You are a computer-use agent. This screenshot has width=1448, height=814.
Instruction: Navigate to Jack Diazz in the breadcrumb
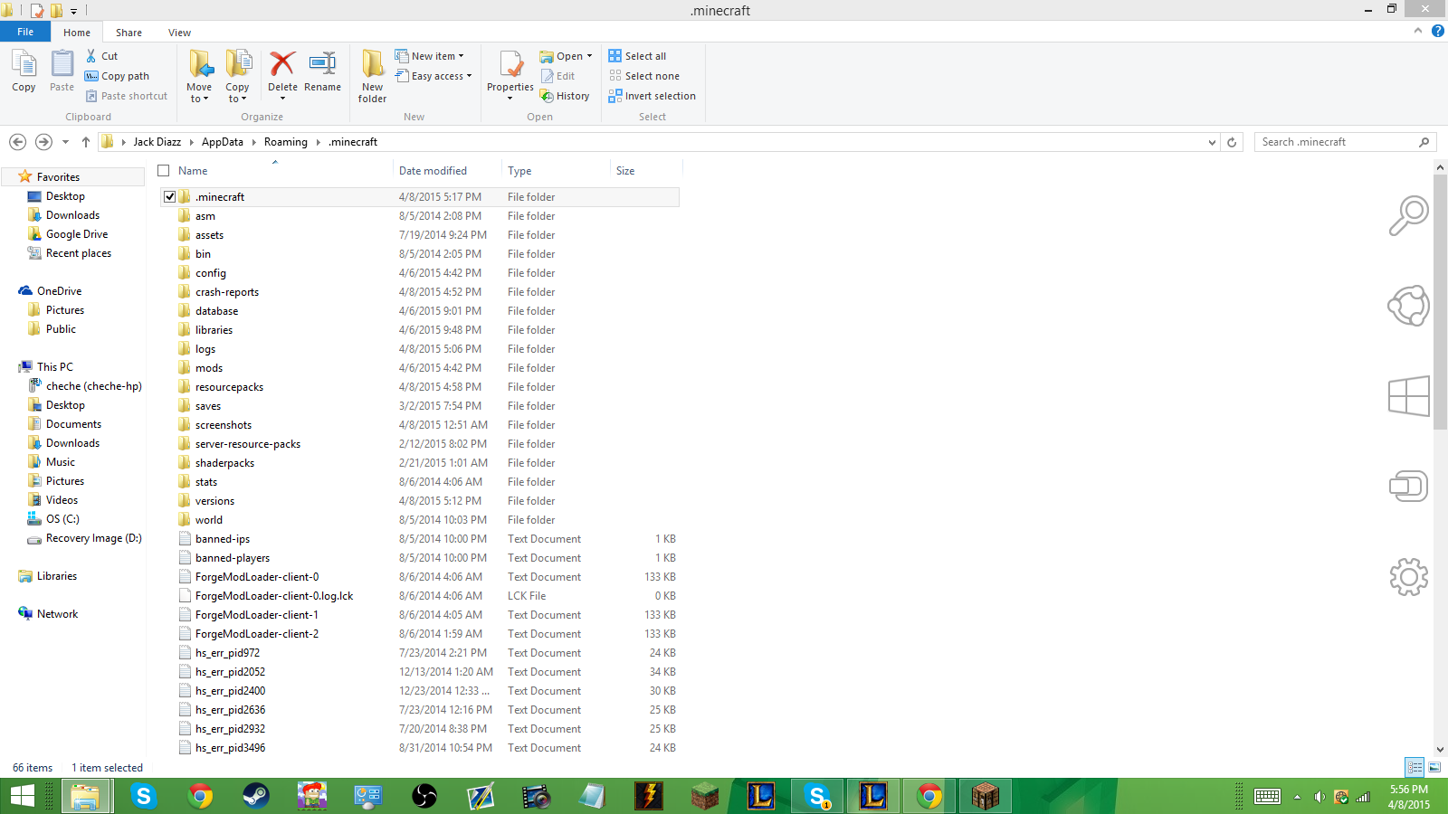(157, 142)
